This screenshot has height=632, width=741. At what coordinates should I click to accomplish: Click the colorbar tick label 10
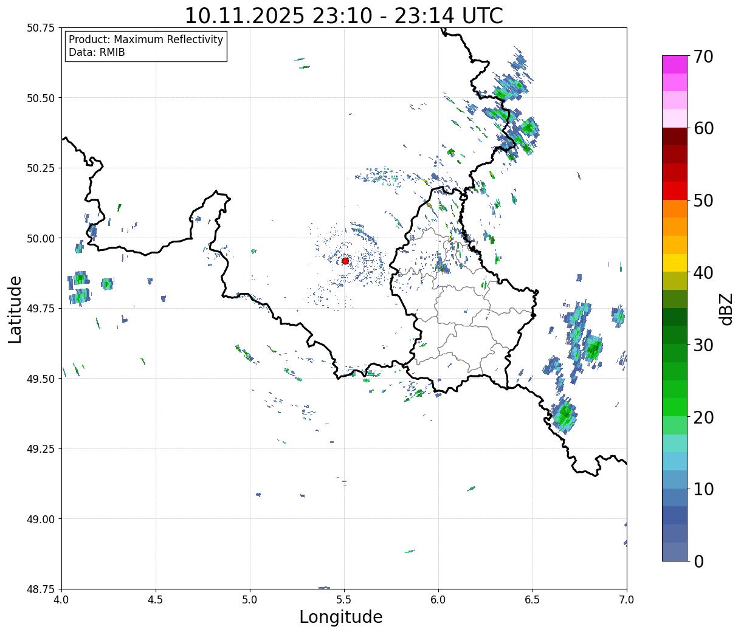703,489
